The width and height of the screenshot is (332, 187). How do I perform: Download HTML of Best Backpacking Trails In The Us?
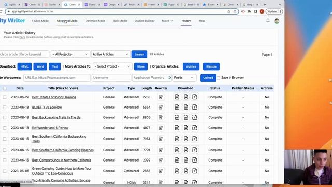click(177, 117)
